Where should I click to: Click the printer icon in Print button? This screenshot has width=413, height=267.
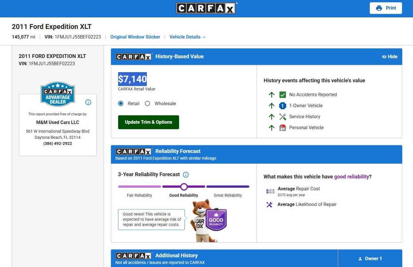tap(379, 8)
